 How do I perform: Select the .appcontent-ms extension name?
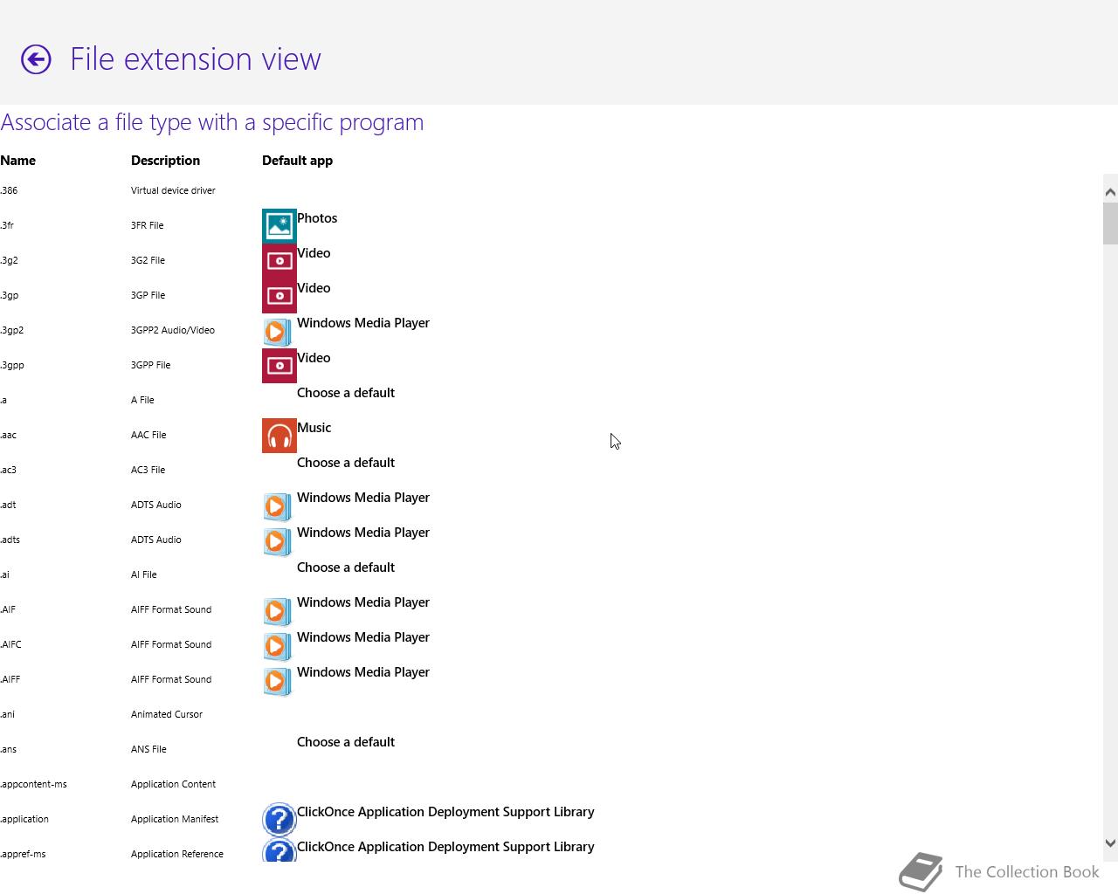(x=33, y=784)
